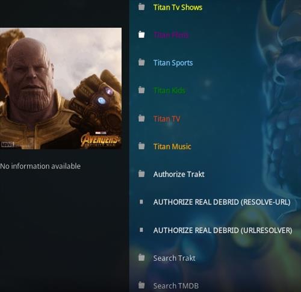Select AUTHORIZE REAL DEBRID (RESOLVE-URL) text
The height and width of the screenshot is (292, 301).
222,202
